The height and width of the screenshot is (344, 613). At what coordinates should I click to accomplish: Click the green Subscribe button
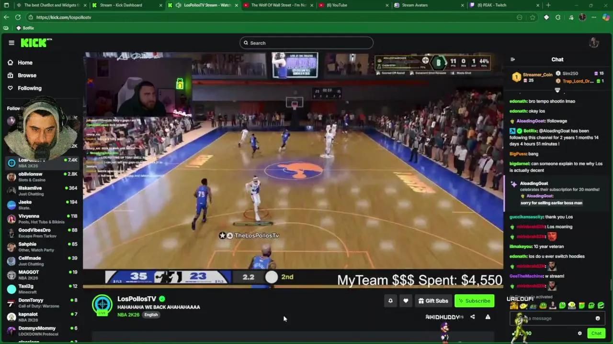[x=474, y=301]
